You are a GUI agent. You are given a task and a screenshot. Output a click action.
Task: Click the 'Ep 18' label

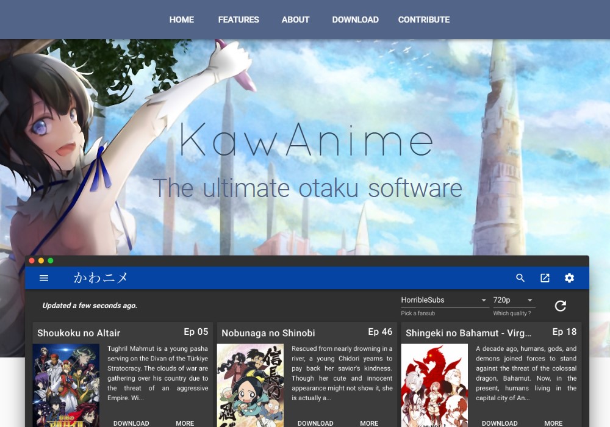(564, 332)
